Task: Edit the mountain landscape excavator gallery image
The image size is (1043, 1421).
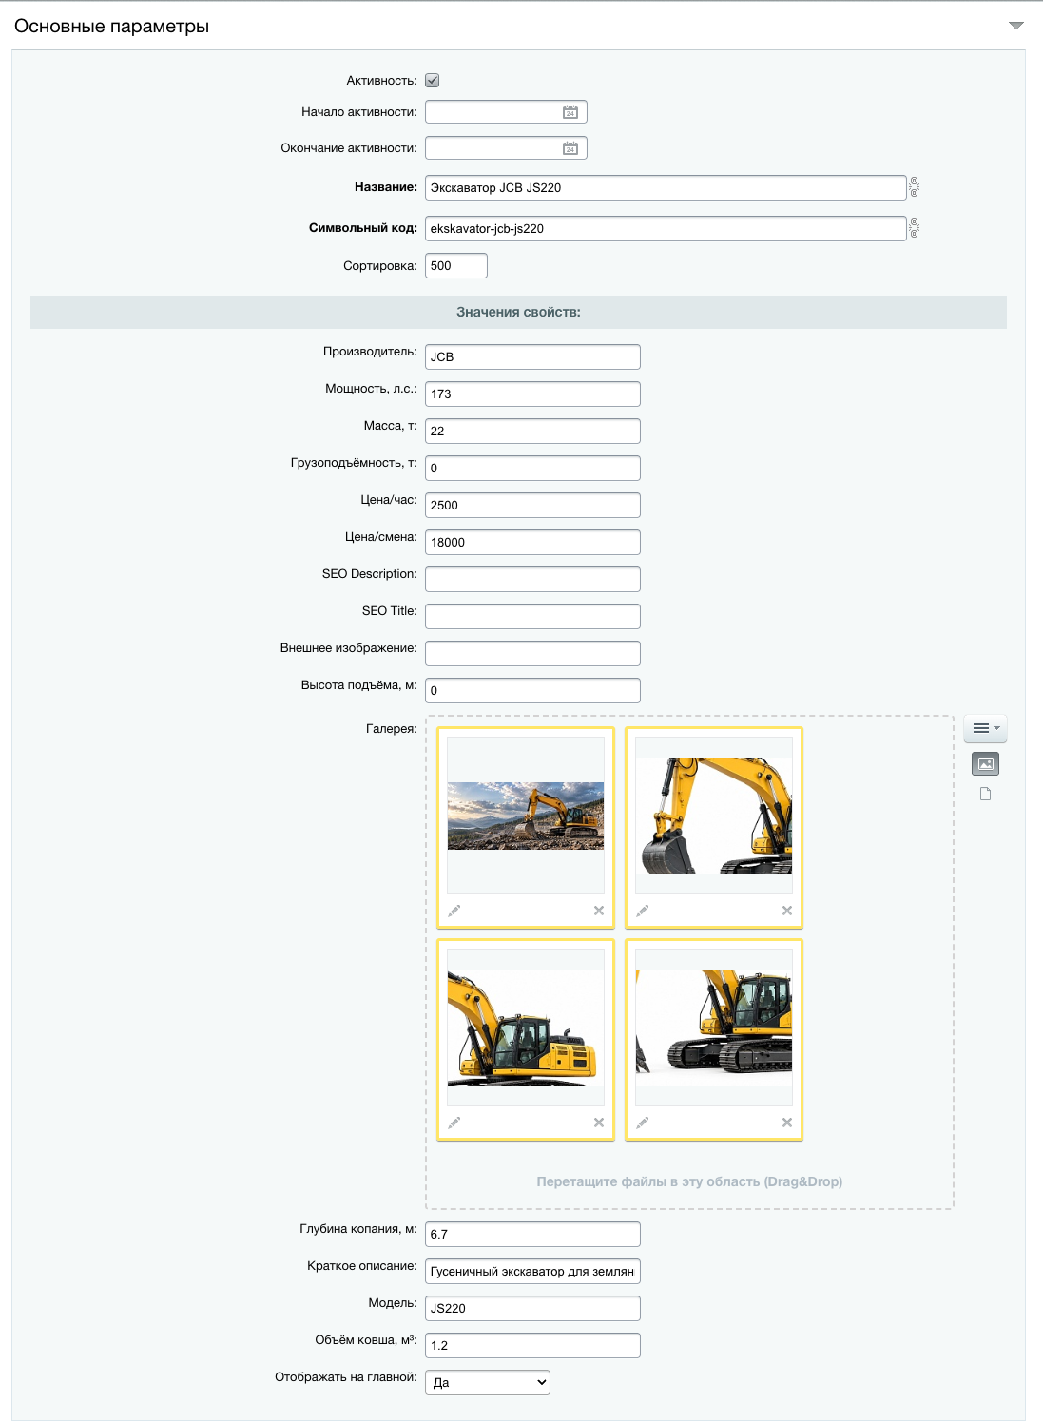Action: (x=454, y=911)
